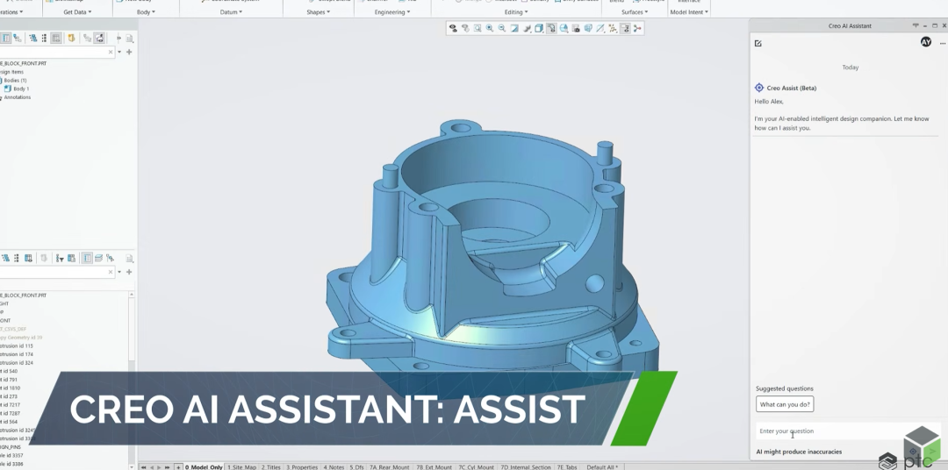The width and height of the screenshot is (948, 470).
Task: Click the expand-all tree icon in upper toolbar
Action: (32, 38)
